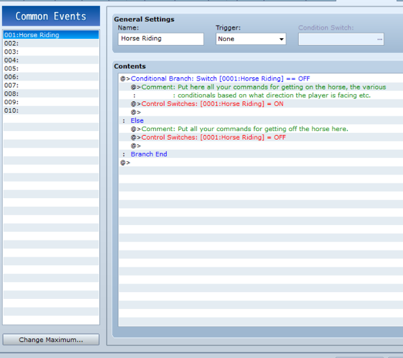Open the Trigger dropdown set to None
Screen dimensions: 403x358
pyautogui.click(x=251, y=39)
